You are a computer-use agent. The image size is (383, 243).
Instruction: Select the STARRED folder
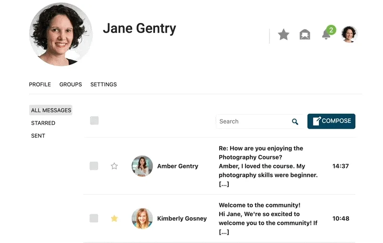coord(43,123)
